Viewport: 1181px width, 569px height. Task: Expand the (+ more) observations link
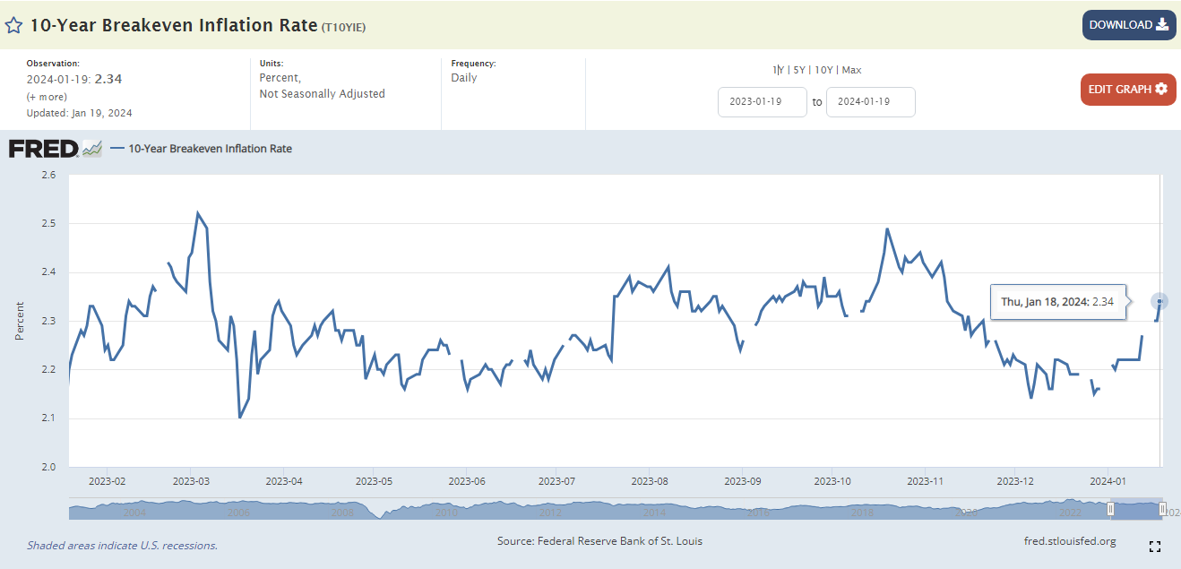tap(46, 97)
